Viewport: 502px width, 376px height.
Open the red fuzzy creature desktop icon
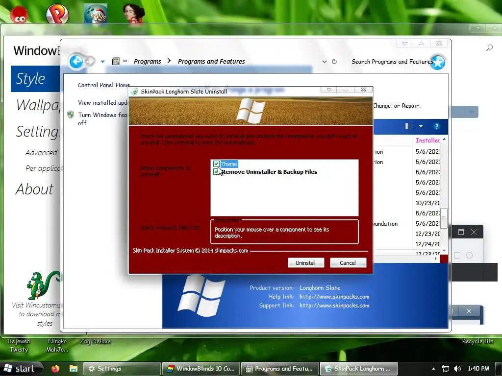tap(19, 14)
